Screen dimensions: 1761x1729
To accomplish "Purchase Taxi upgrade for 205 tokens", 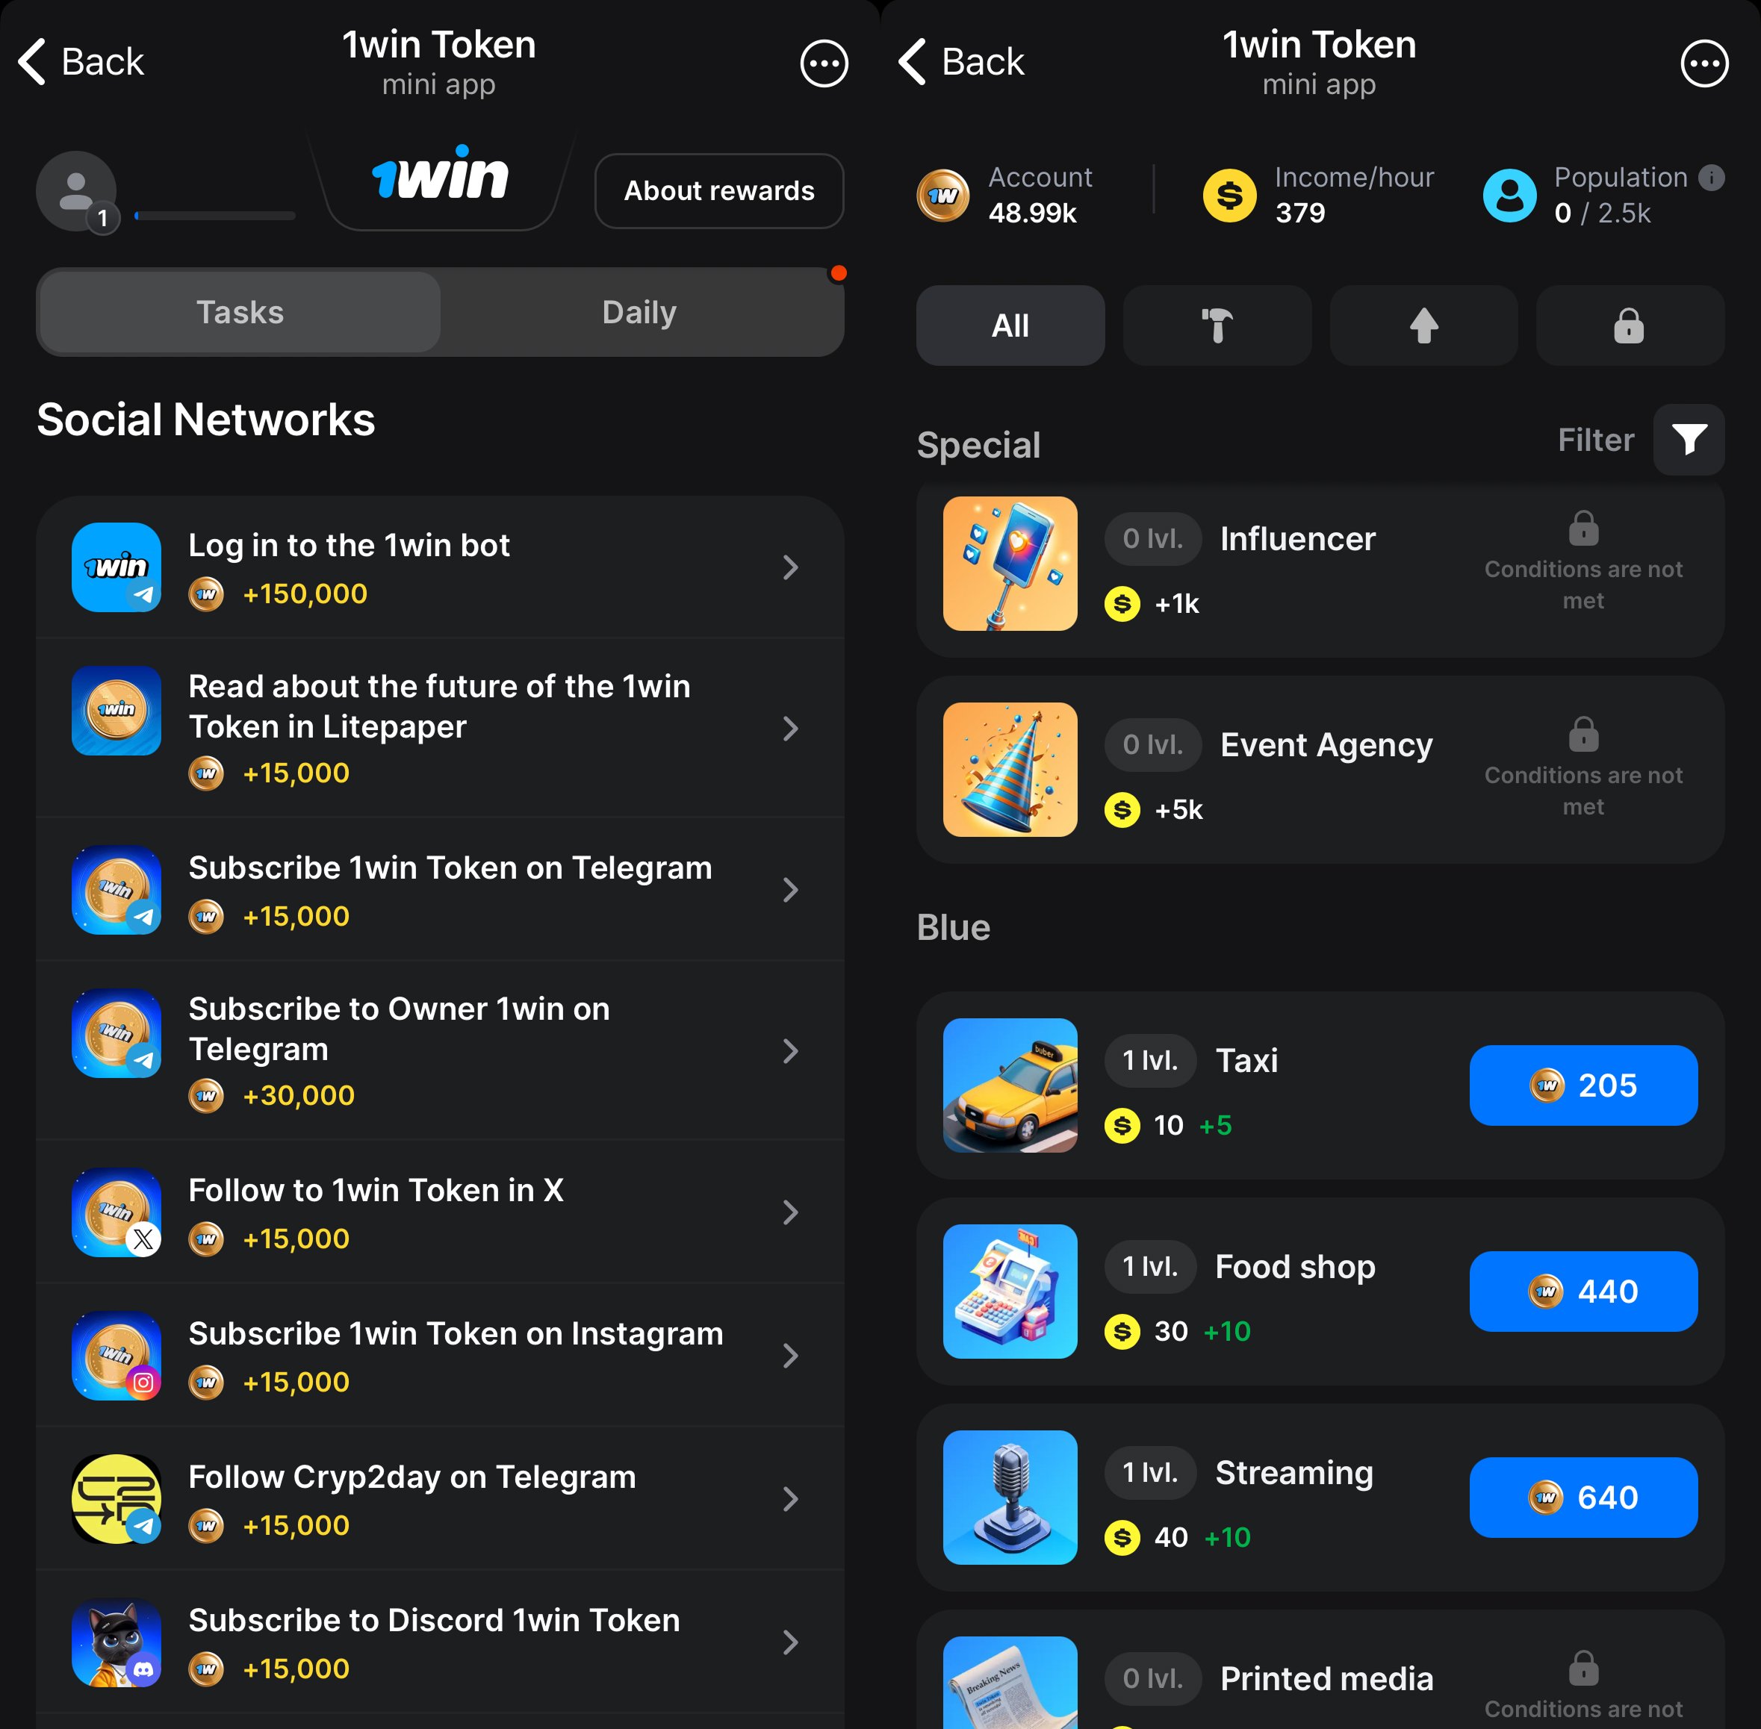I will pyautogui.click(x=1585, y=1085).
